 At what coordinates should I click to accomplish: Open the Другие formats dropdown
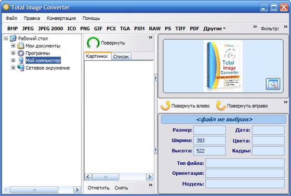pos(214,29)
